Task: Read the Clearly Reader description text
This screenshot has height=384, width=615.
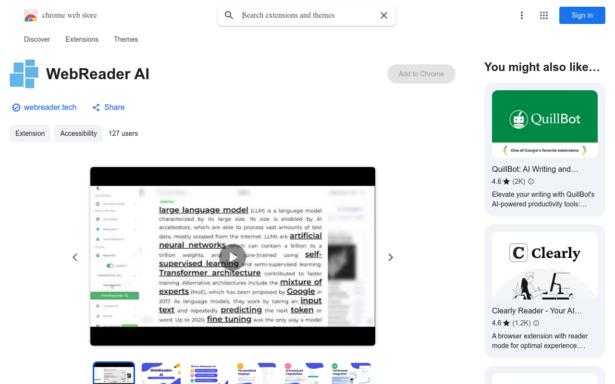Action: [x=540, y=341]
